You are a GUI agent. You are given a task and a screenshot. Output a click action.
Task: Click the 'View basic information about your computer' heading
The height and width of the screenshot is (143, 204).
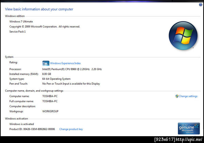[x=39, y=9]
